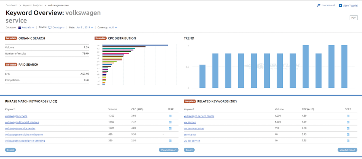Screen dimensions: 362x159
Task: Click the first shortest trend chart bar
Action: (202, 76)
